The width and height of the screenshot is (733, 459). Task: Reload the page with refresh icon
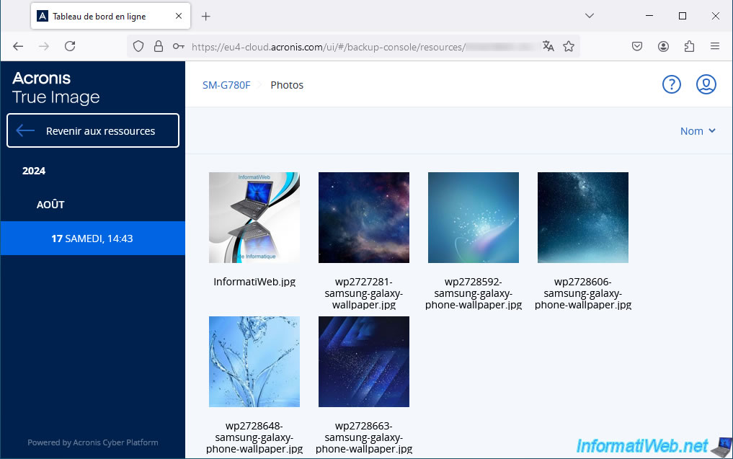click(x=70, y=46)
